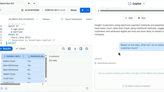Screen dimensions: 164x92
Task: Click the Add button in Copilot
Action: coord(129,18)
